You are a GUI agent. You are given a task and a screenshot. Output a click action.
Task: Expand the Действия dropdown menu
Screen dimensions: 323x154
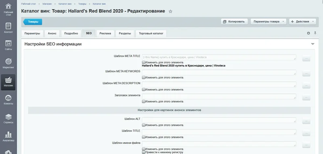302,22
